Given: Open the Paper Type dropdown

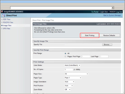Looking at the screenshot, I should coord(73,78).
